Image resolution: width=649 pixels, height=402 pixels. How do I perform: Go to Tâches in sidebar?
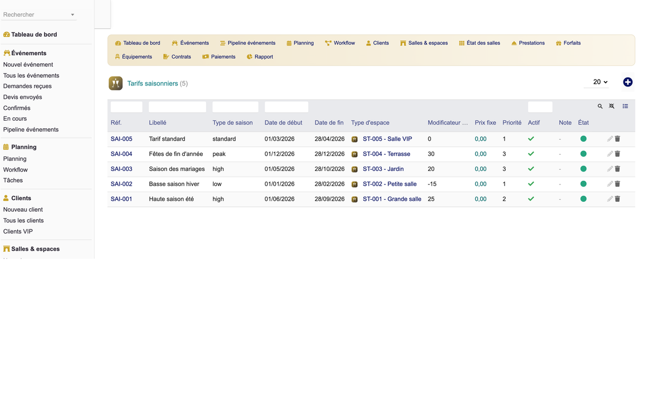(x=13, y=181)
